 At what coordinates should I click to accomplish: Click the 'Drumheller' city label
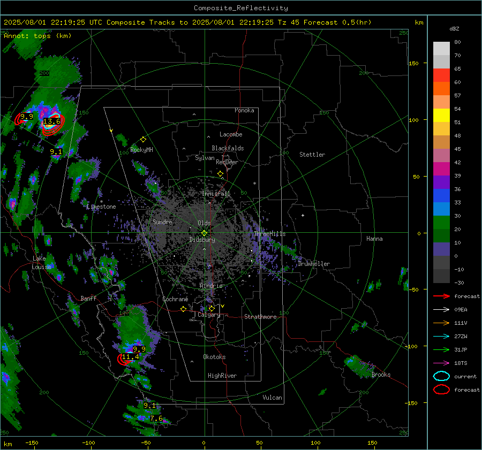pyautogui.click(x=314, y=264)
